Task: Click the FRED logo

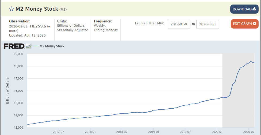Action: click(x=14, y=46)
